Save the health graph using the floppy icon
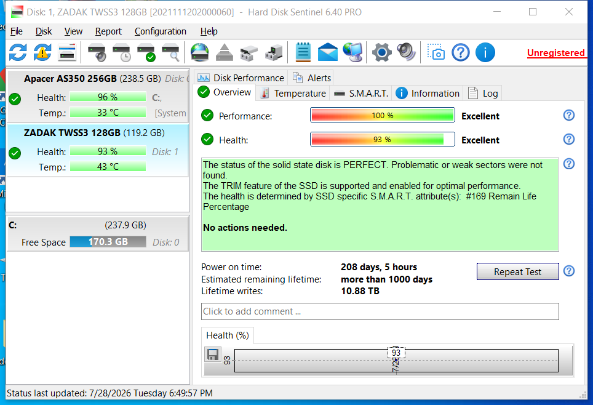The width and height of the screenshot is (593, 405). click(x=213, y=355)
